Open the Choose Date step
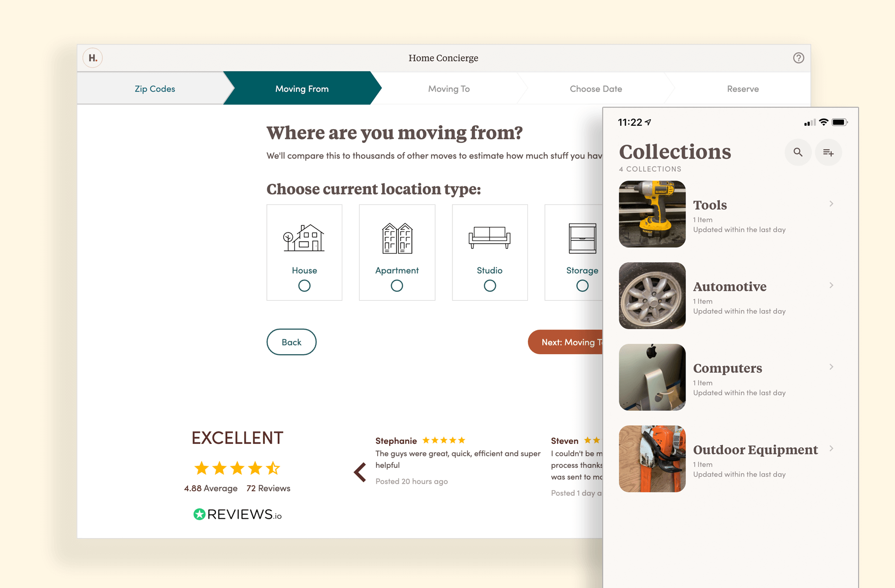This screenshot has width=895, height=588. [596, 88]
